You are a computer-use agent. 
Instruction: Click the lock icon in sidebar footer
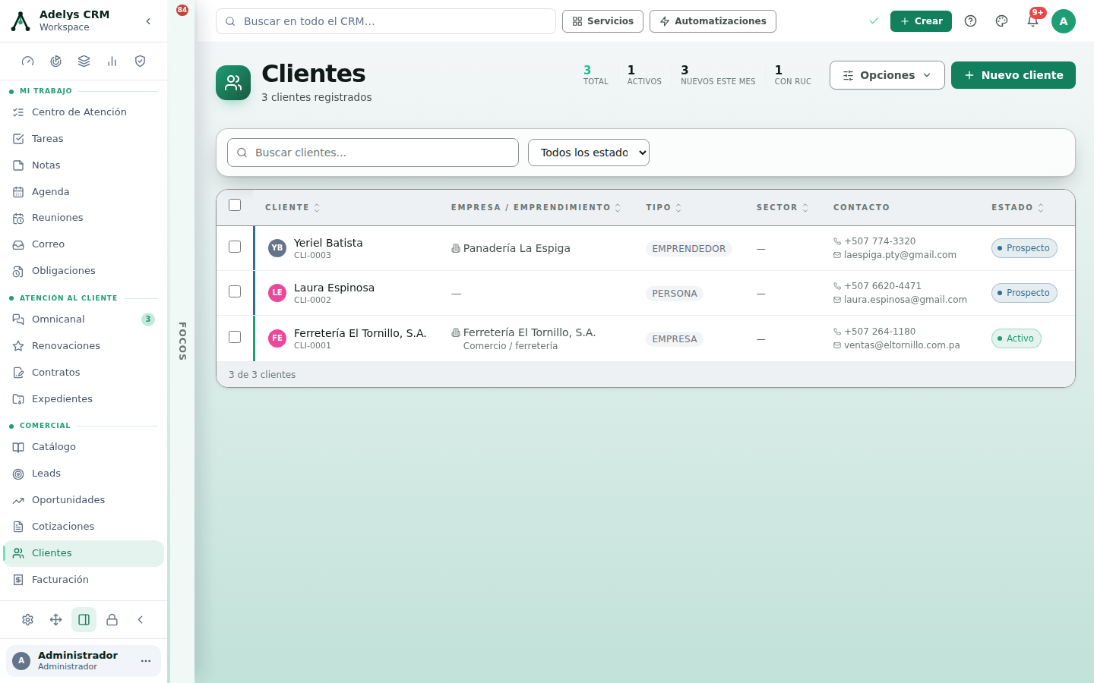112,620
